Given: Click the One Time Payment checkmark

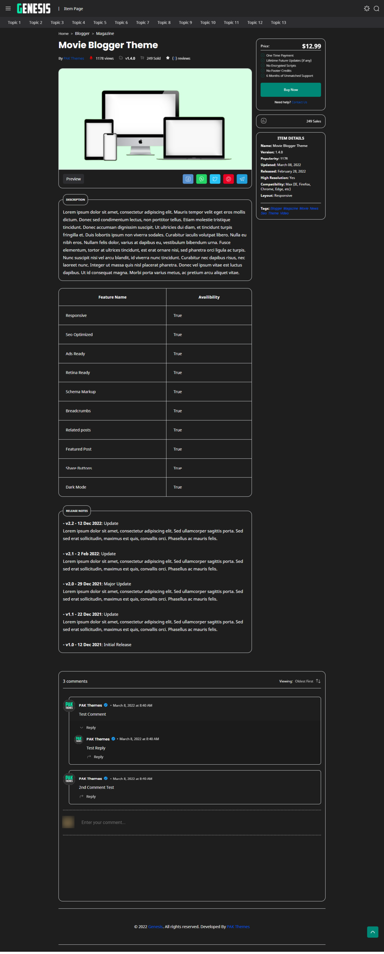Looking at the screenshot, I should (x=263, y=55).
